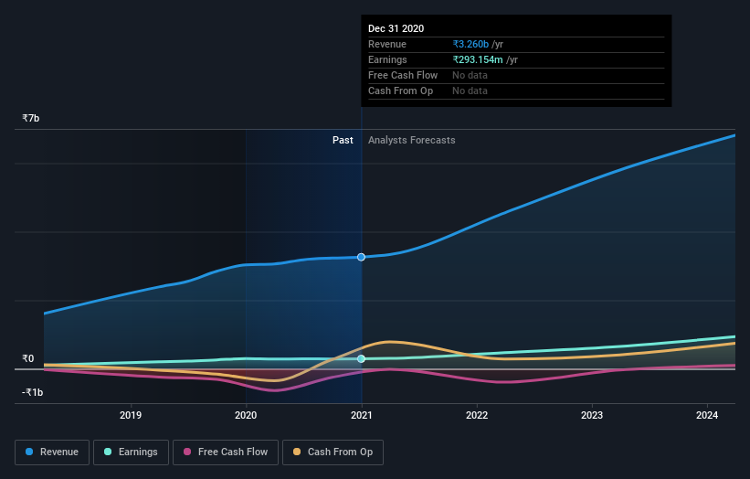Click the ₹0 y-axis label
750x479 pixels.
[28, 358]
